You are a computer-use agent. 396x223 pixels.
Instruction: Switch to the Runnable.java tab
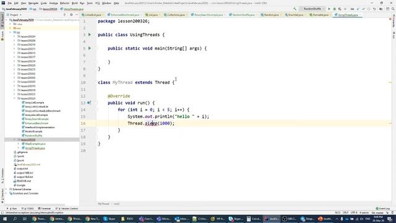point(321,15)
